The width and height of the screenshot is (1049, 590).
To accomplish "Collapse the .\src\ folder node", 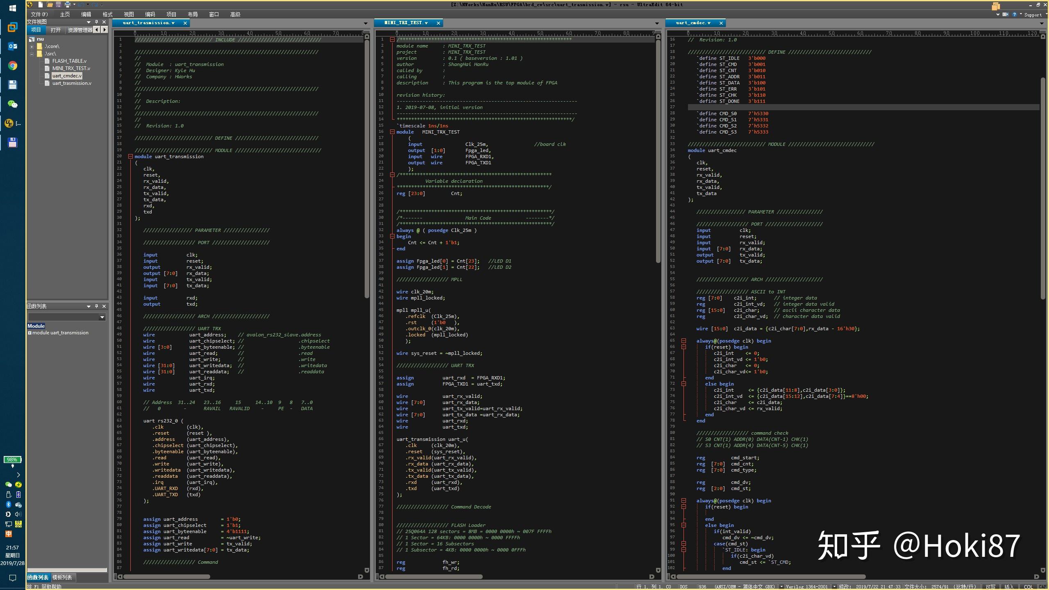I will point(32,54).
